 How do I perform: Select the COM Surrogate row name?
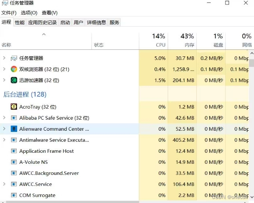coord(37,195)
